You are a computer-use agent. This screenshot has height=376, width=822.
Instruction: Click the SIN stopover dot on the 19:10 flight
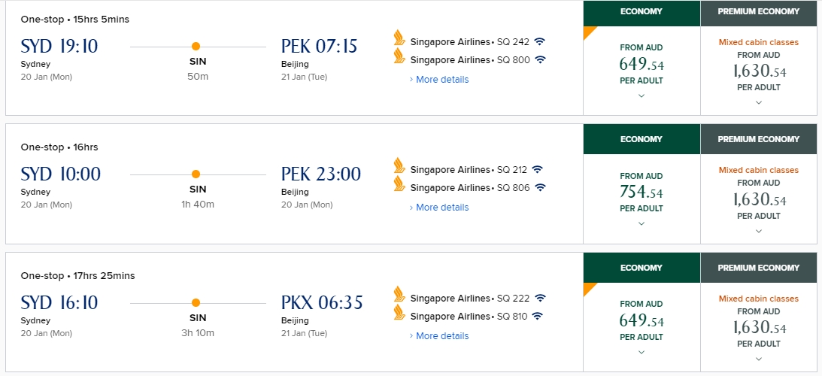click(196, 46)
